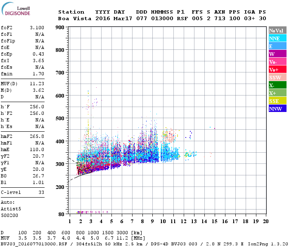Click the 500200 version number
Screen dimensions: 289x247
(9, 215)
